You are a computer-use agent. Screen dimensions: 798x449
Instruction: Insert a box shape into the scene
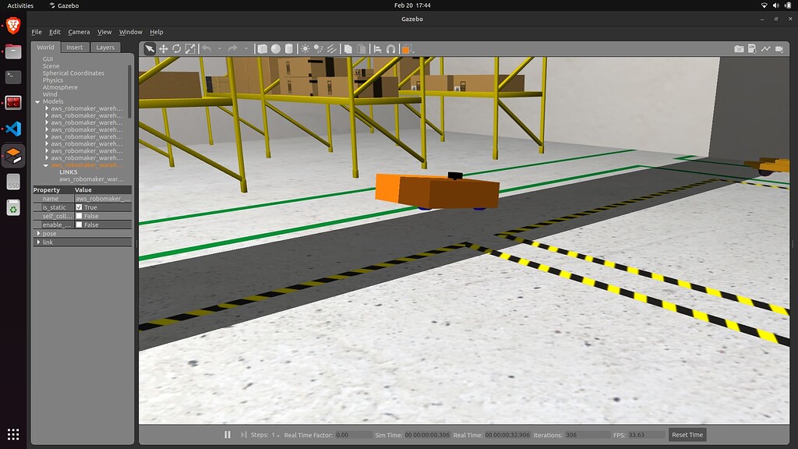tap(261, 48)
